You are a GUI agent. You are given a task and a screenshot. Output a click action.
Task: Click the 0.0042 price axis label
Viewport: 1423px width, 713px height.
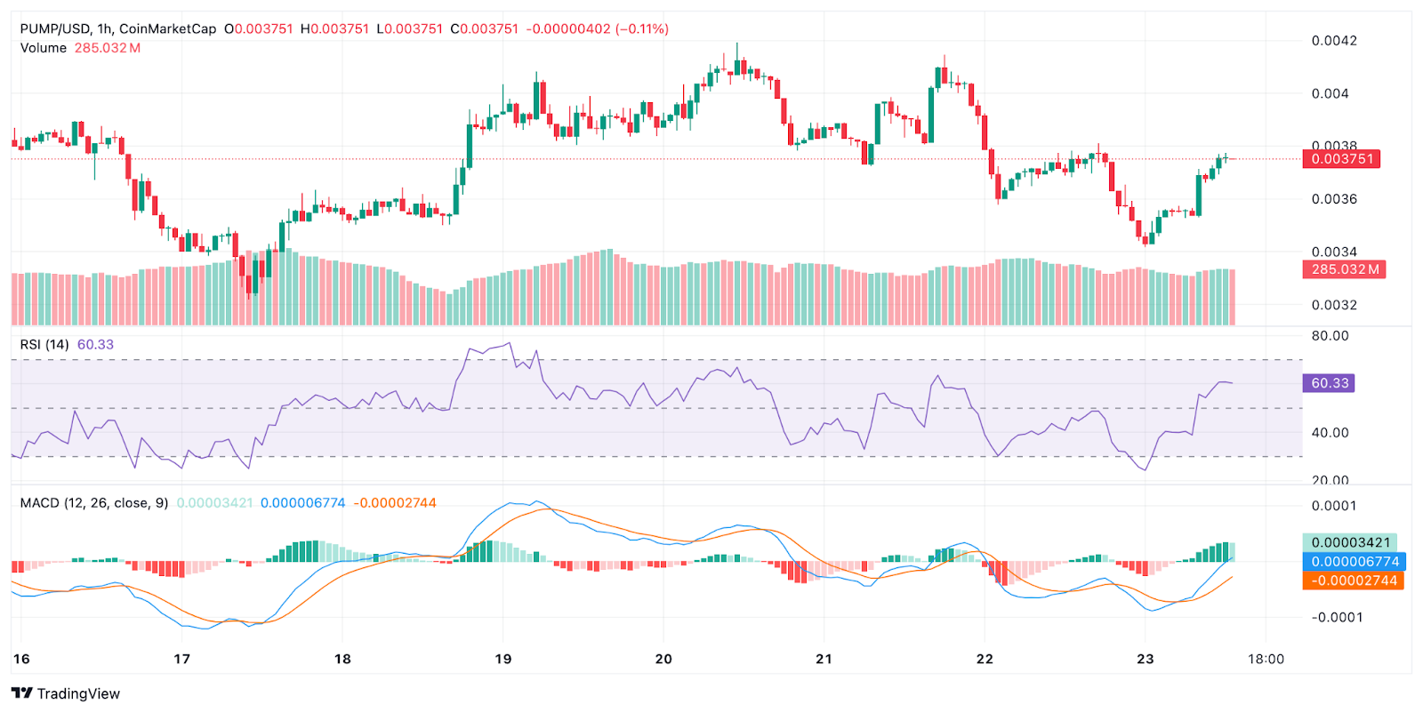point(1334,41)
